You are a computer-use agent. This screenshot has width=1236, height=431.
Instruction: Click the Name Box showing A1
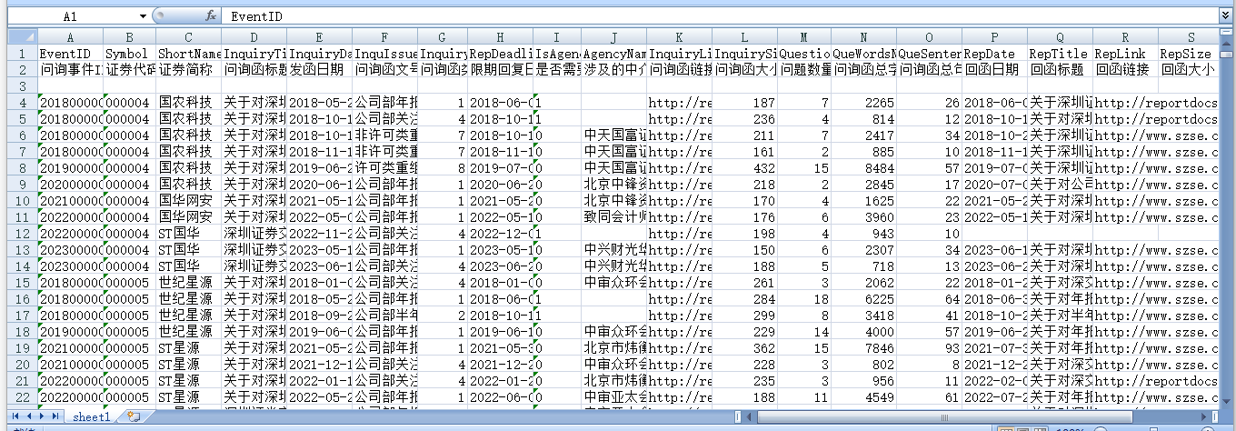click(71, 16)
